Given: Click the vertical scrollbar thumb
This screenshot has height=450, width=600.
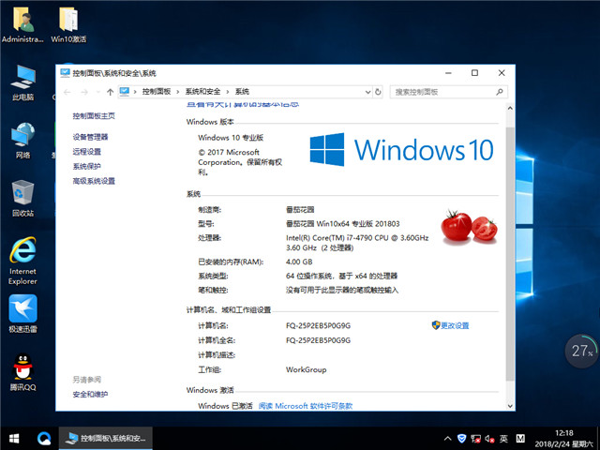Looking at the screenshot, I should click(510, 254).
